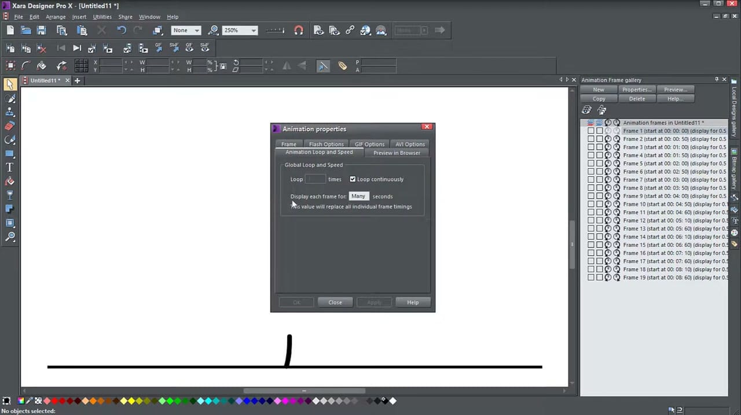Select the Rectangle tool
The image size is (741, 415).
tap(10, 154)
